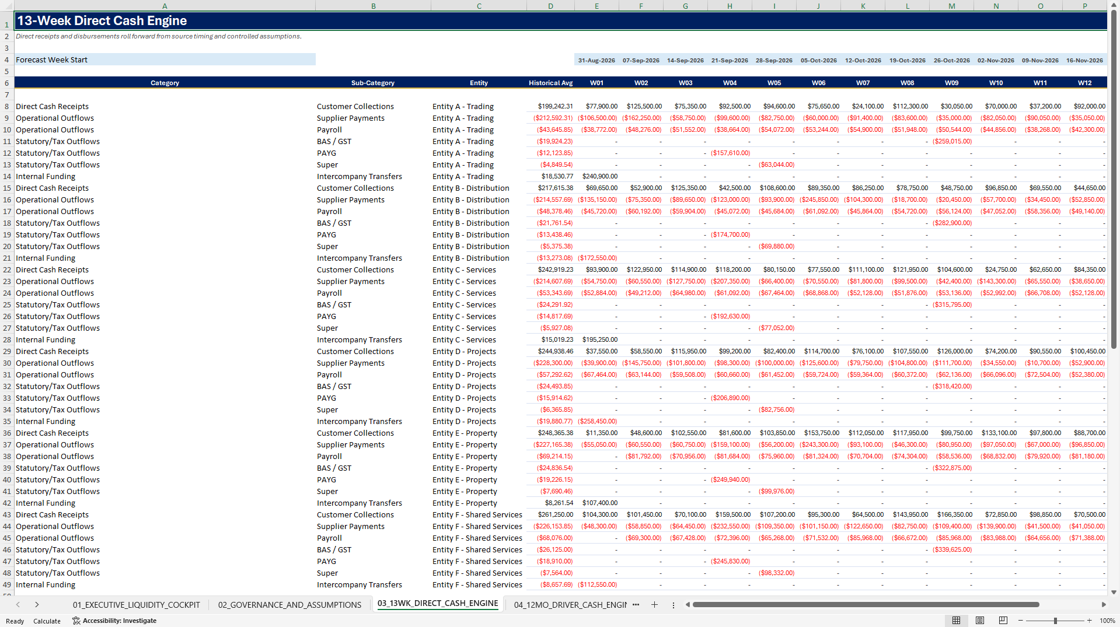Image resolution: width=1120 pixels, height=627 pixels.
Task: Click the Accessibility Investigate status icon
Action: (x=76, y=621)
